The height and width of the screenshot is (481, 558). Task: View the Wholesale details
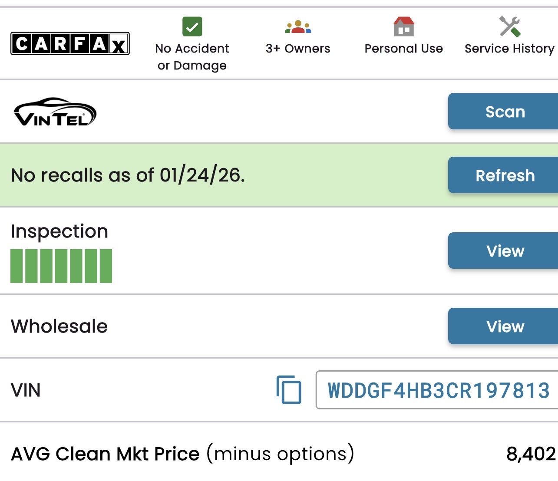point(505,326)
